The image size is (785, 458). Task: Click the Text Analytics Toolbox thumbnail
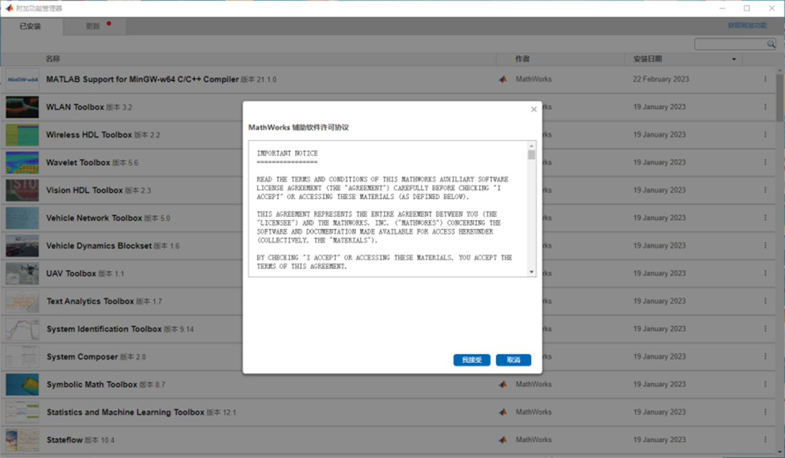click(x=22, y=301)
